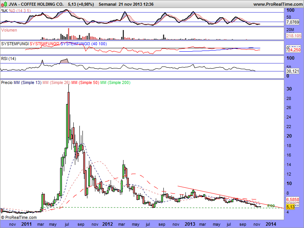Click the date 21 nov 2013 12:36
This screenshot has height=228, width=304.
click(x=136, y=4)
